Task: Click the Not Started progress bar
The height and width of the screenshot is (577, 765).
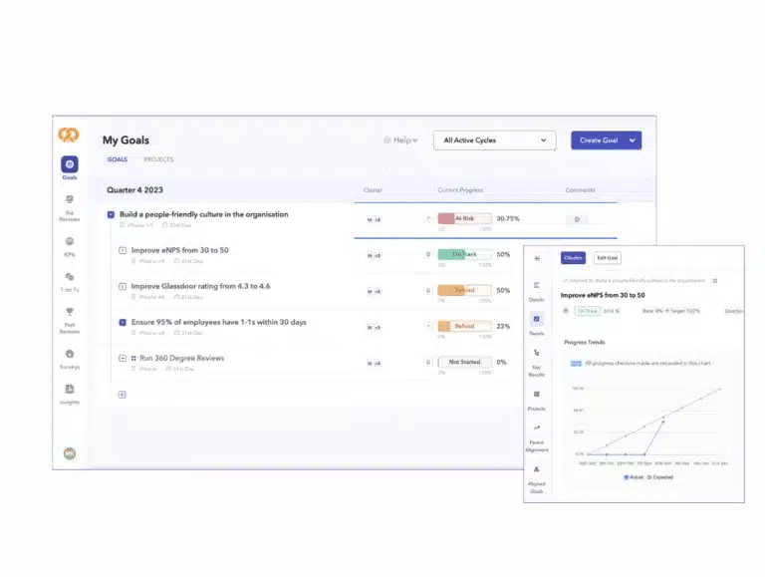Action: [464, 362]
